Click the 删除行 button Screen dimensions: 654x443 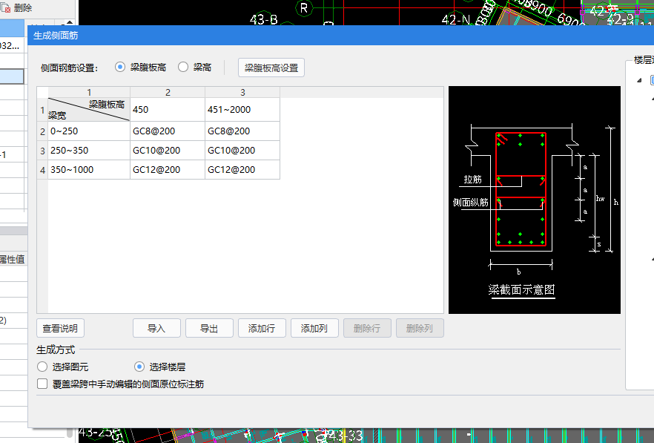[367, 328]
